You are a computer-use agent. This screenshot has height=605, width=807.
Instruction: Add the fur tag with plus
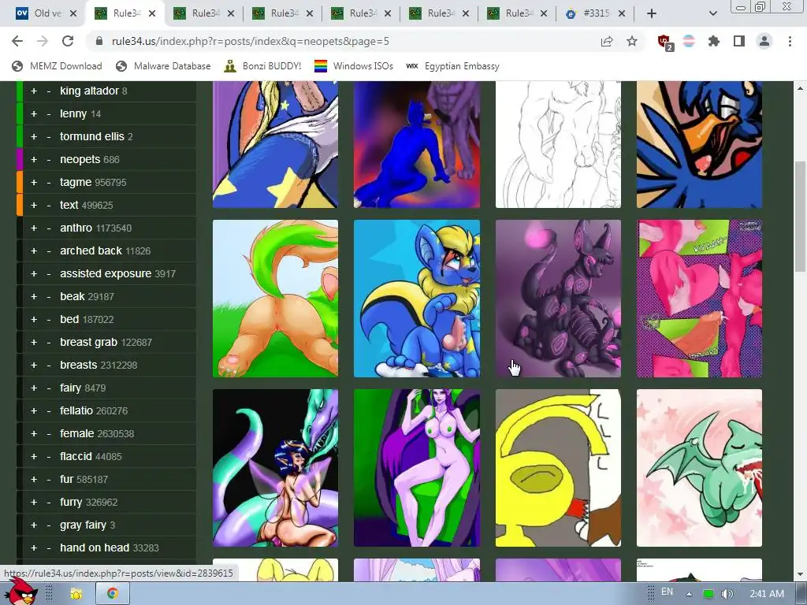pyautogui.click(x=34, y=480)
